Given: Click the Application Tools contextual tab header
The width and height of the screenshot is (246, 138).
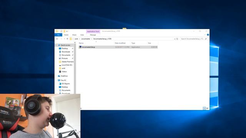Looking at the screenshot, I should coord(93,31).
